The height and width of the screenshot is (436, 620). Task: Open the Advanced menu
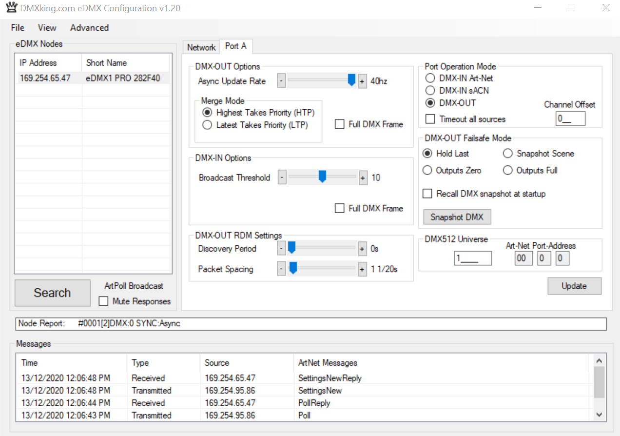tap(90, 28)
